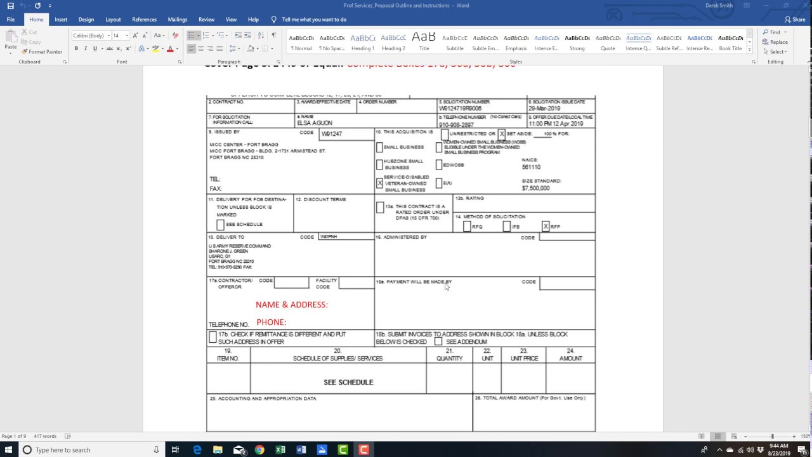Open the font color dropdown arrow

(x=176, y=48)
